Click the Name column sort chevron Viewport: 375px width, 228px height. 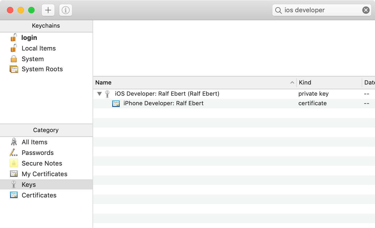coord(292,83)
